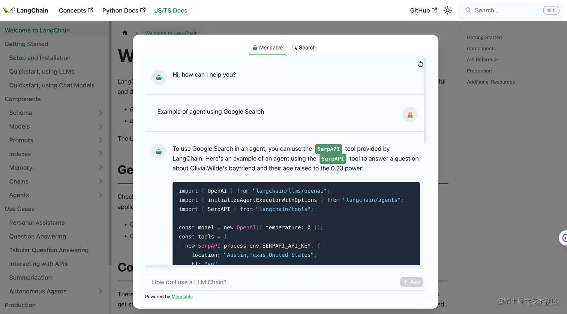
Task: Click the sidebar vertical scrollbar
Action: coord(110,144)
